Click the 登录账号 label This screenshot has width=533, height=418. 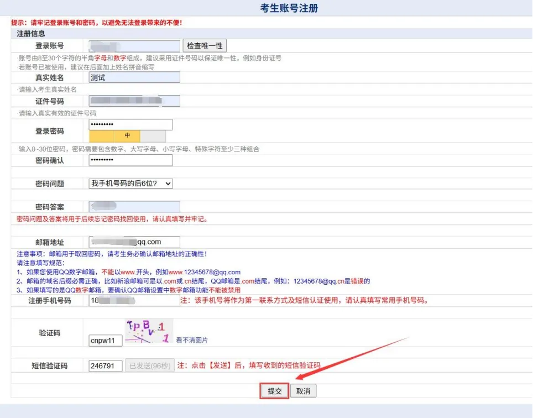[x=50, y=46]
